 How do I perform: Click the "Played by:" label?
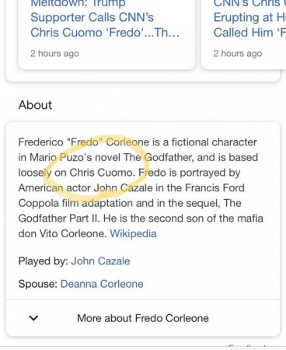click(x=43, y=261)
